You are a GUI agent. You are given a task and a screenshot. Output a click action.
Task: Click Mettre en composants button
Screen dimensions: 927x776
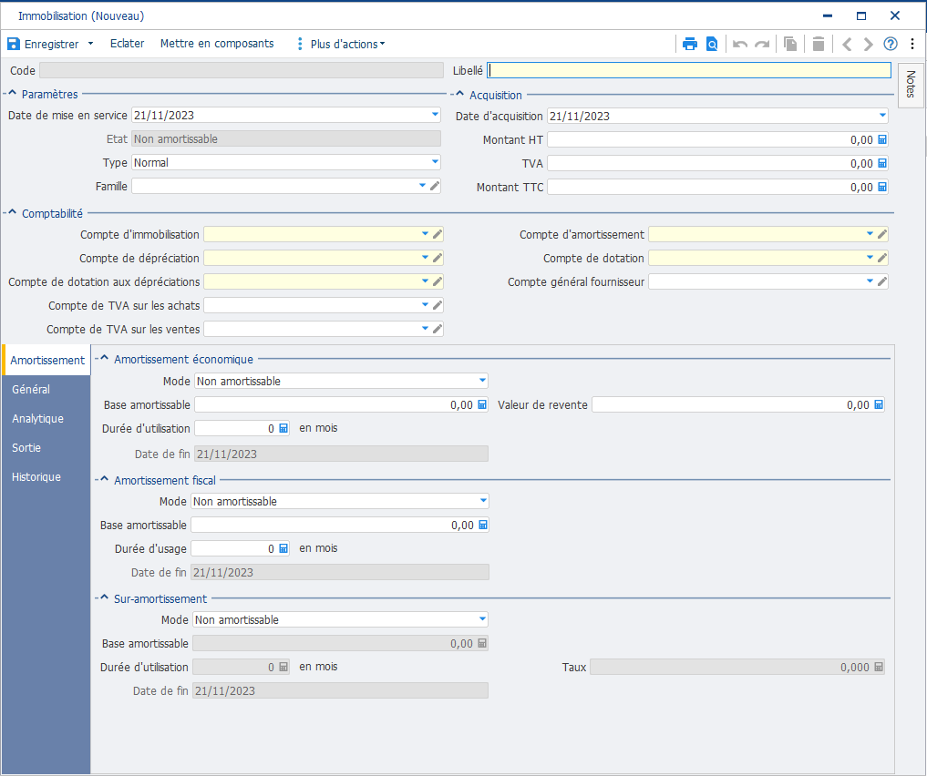(217, 43)
